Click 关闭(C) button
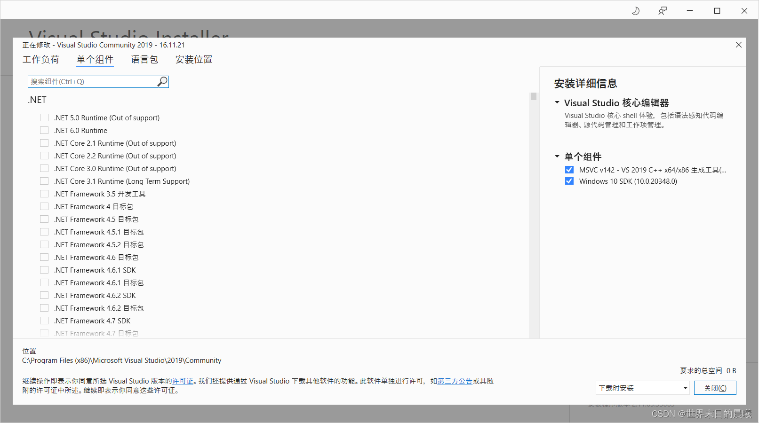 (715, 388)
